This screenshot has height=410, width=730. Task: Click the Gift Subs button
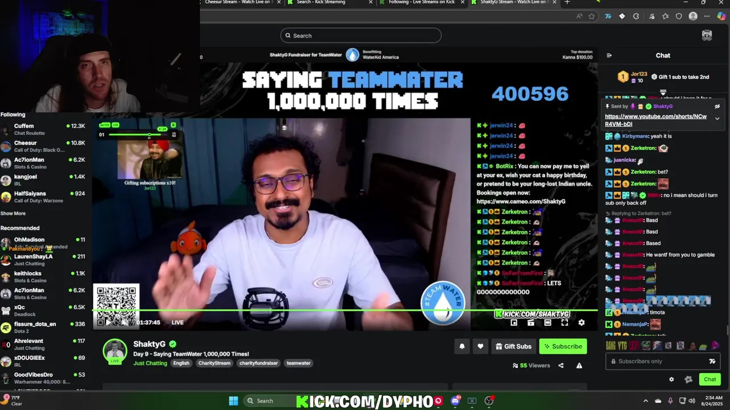[x=513, y=346]
